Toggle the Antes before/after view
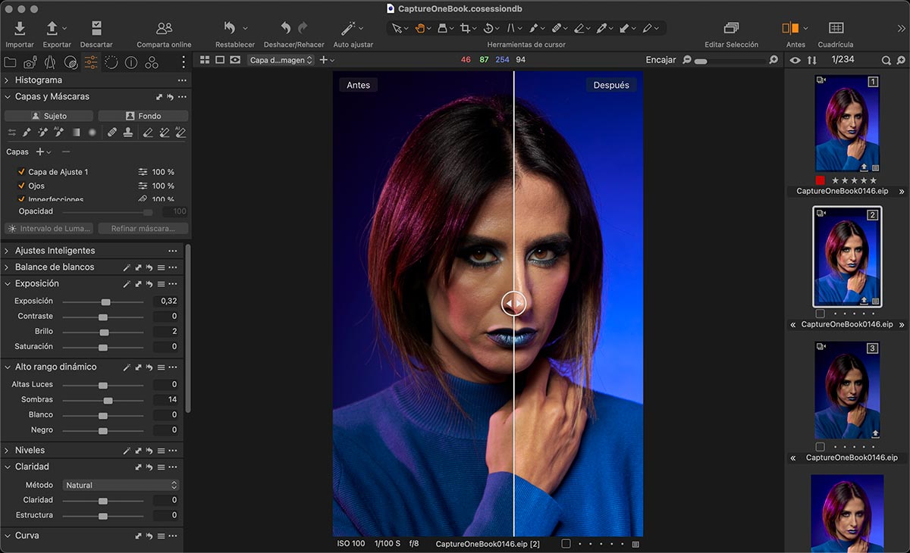The image size is (910, 553). [790, 29]
